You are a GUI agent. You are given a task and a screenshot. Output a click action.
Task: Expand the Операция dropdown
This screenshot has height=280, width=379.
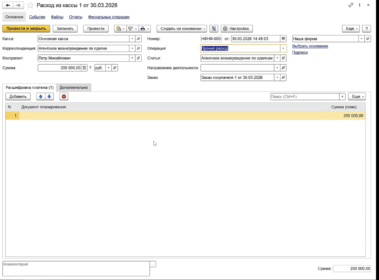click(x=283, y=48)
